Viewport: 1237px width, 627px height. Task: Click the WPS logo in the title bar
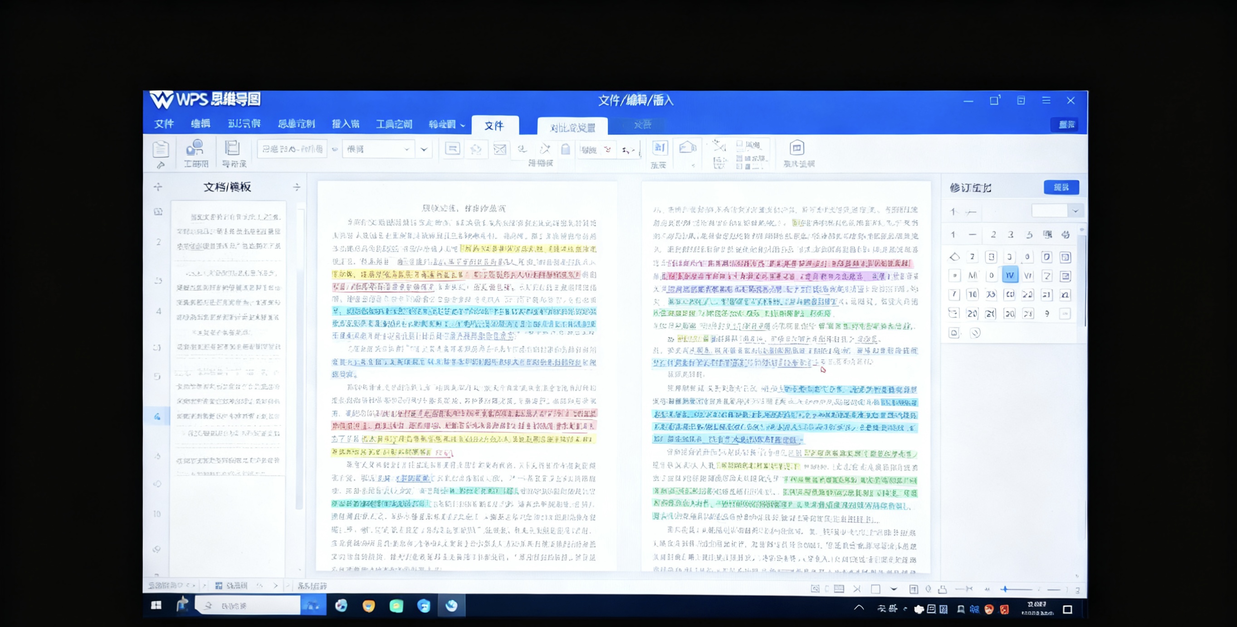162,100
